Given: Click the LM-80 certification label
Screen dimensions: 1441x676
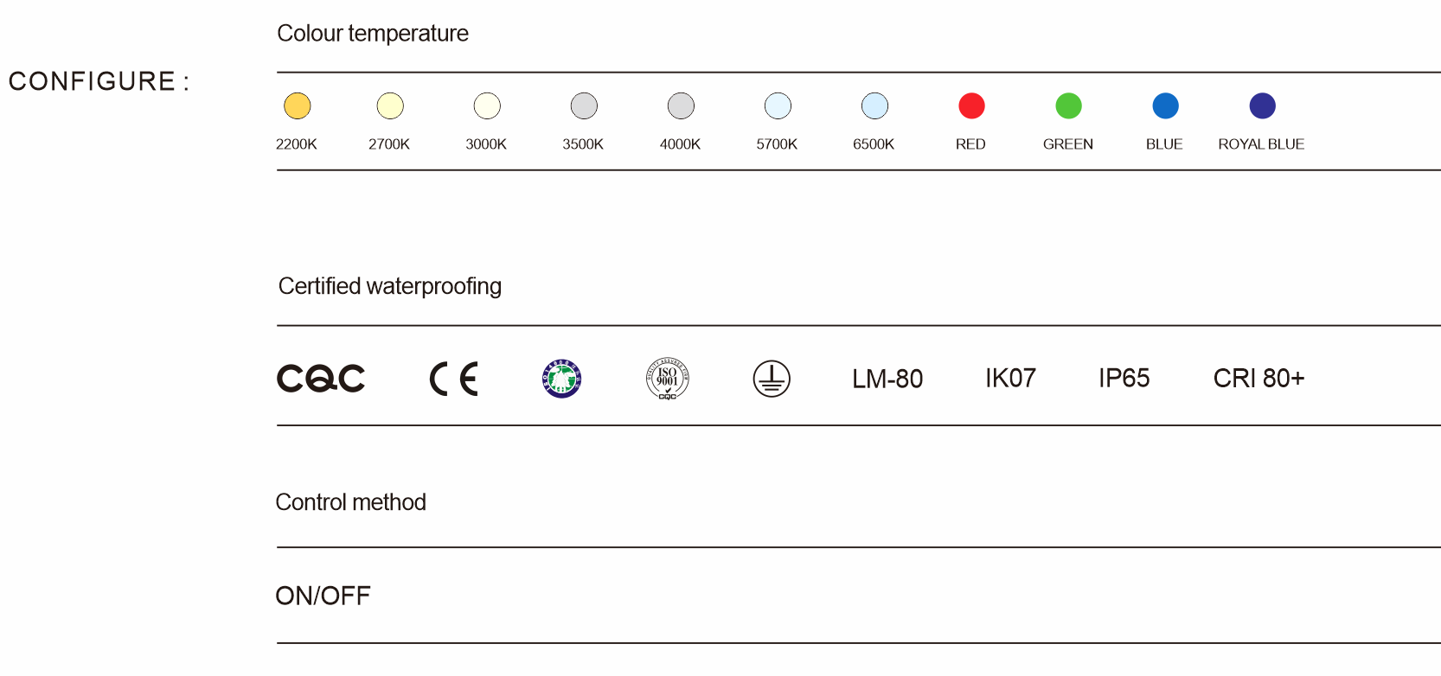Looking at the screenshot, I should click(x=887, y=379).
